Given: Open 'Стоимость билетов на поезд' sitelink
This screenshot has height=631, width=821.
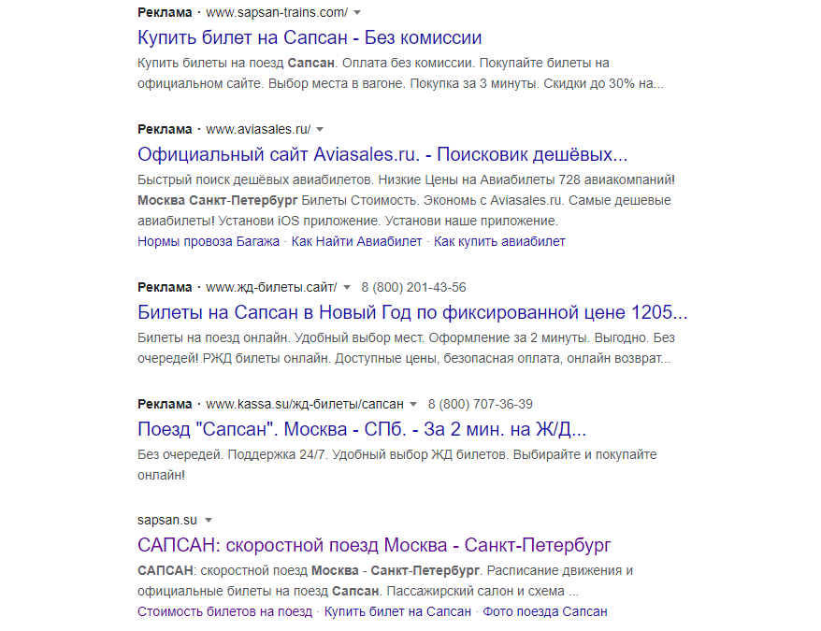Looking at the screenshot, I should pyautogui.click(x=224, y=611).
